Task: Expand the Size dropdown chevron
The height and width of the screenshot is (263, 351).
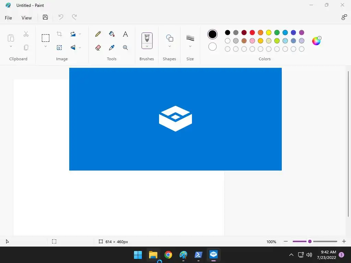Action: pos(190,46)
